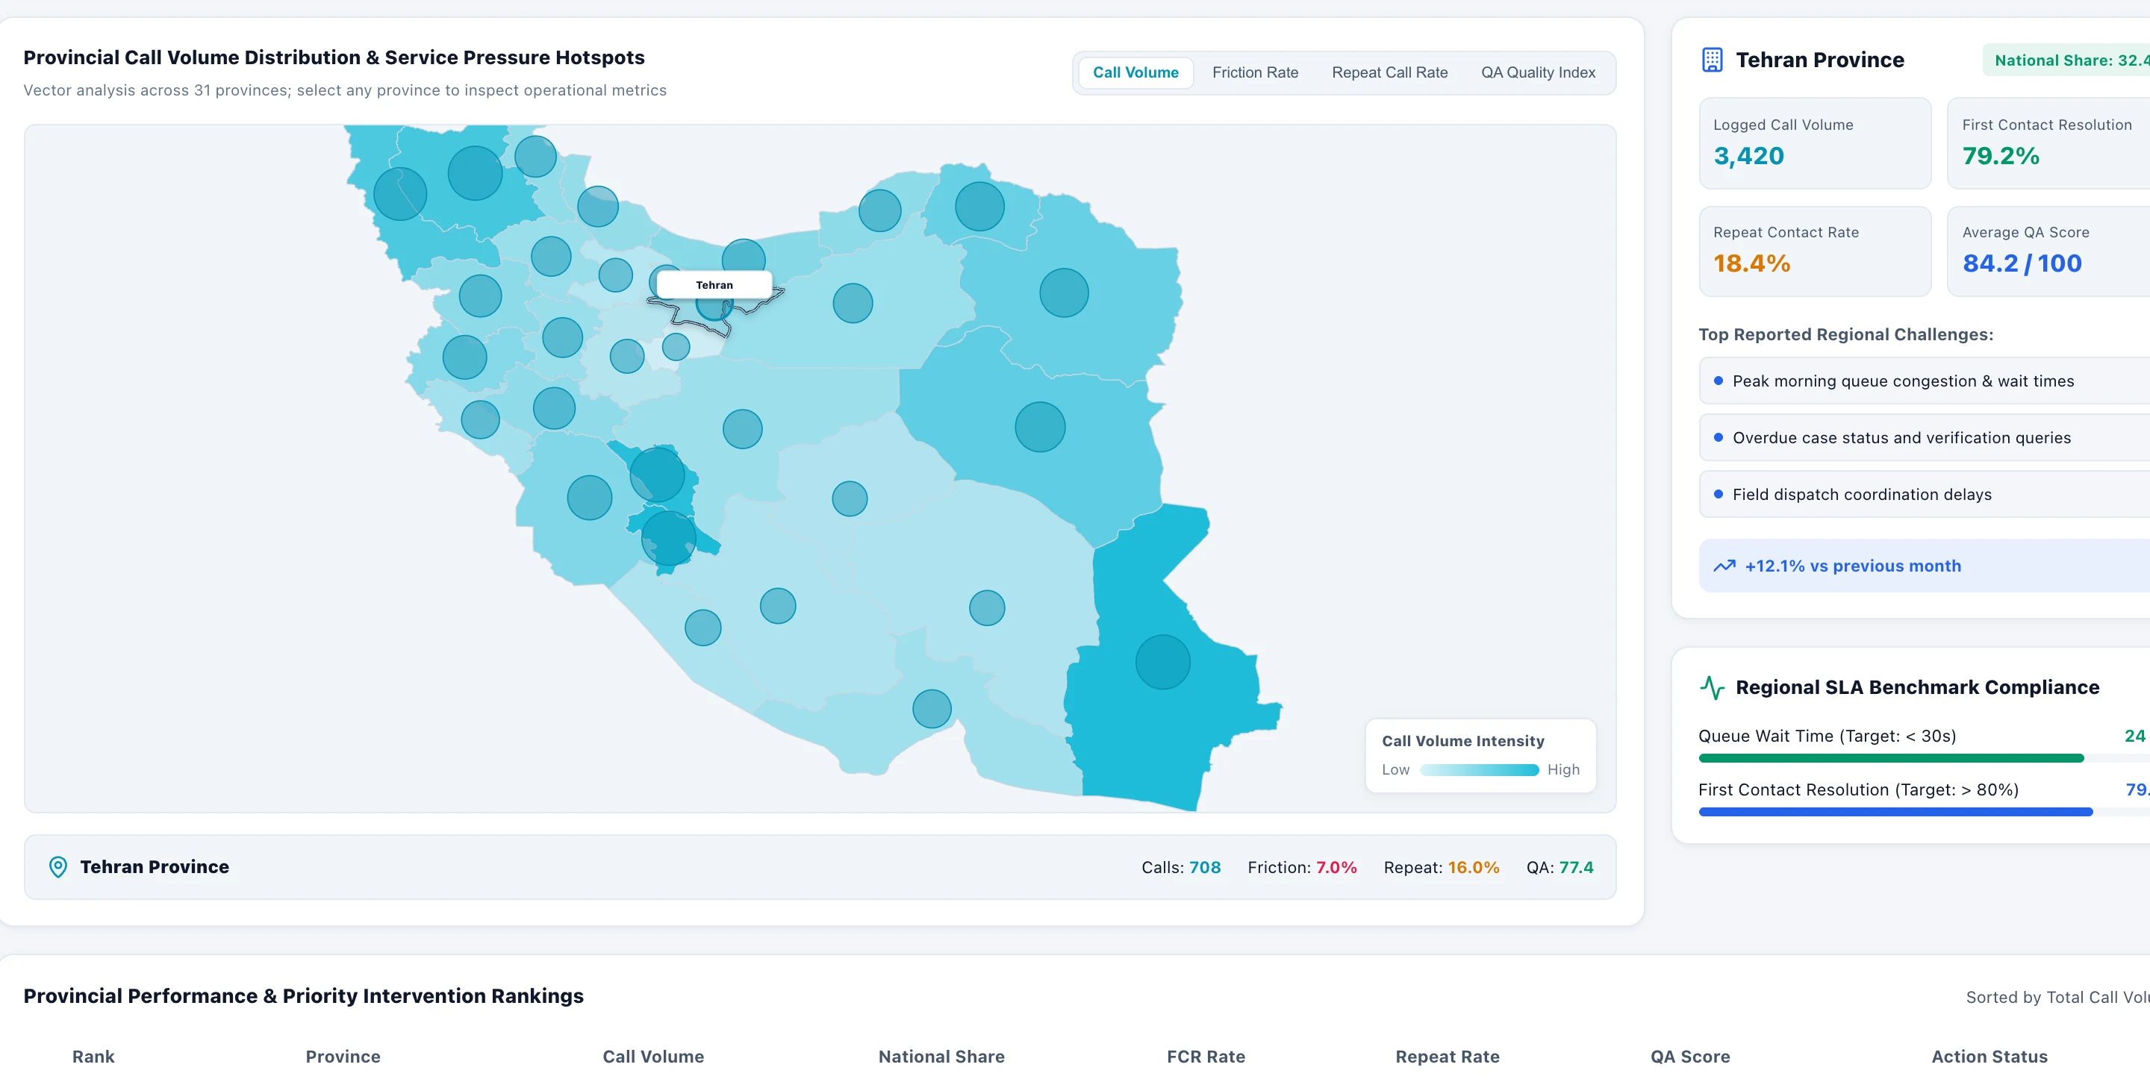The width and height of the screenshot is (2150, 1082).
Task: Open the Repeat Call Rate tab
Action: pos(1389,72)
